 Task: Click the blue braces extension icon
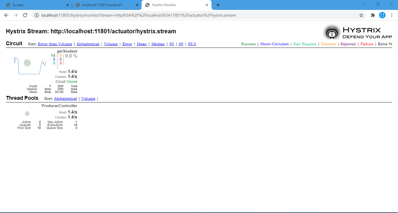click(382, 15)
